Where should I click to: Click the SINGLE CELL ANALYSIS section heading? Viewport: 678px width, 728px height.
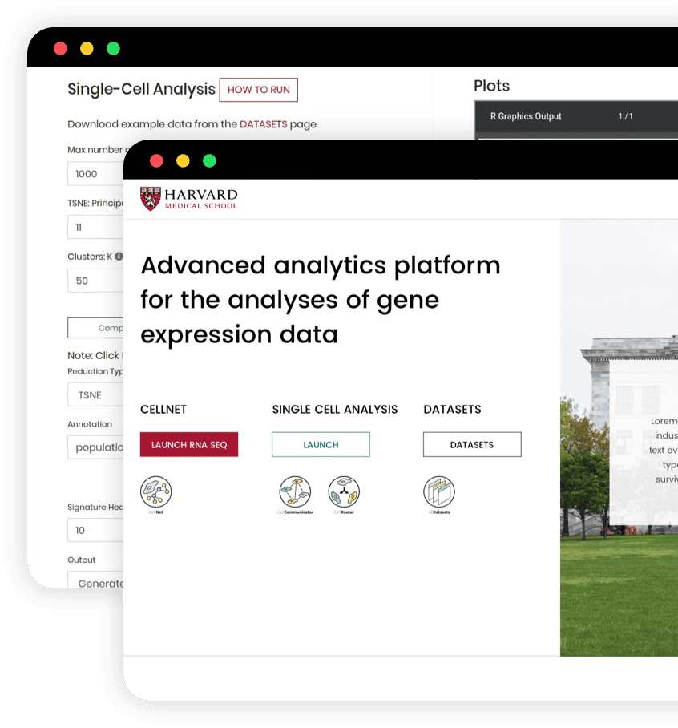tap(335, 410)
